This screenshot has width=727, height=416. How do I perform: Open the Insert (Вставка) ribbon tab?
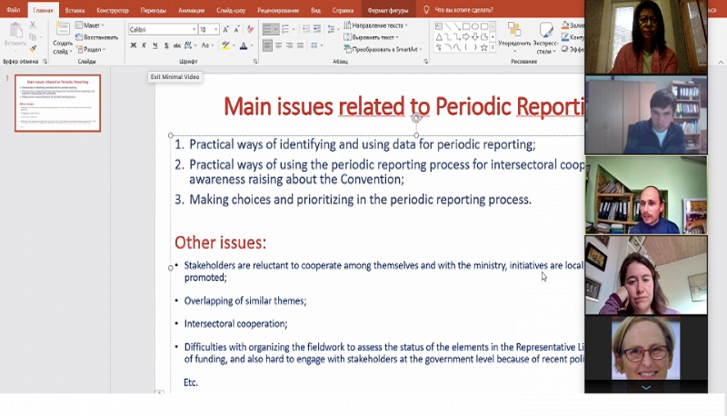click(x=75, y=9)
